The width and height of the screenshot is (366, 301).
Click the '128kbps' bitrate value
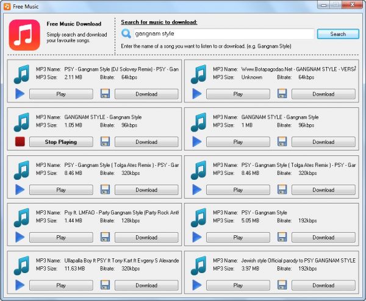[131, 221]
